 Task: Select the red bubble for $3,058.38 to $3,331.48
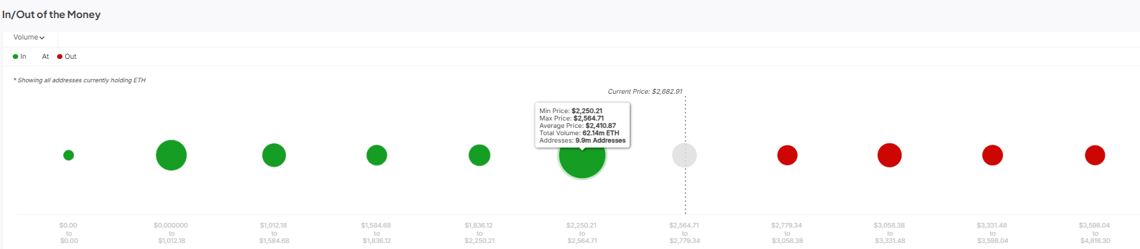tap(890, 155)
